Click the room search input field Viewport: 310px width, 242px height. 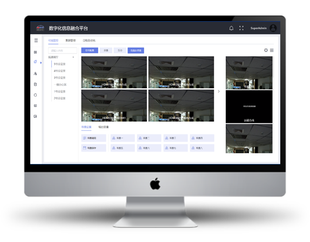click(x=63, y=50)
